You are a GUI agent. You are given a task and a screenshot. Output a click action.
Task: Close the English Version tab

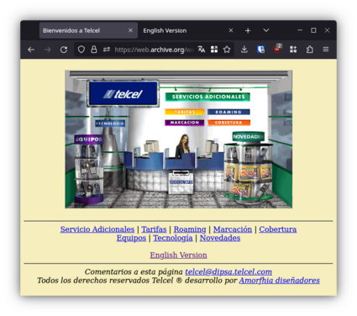pos(231,30)
